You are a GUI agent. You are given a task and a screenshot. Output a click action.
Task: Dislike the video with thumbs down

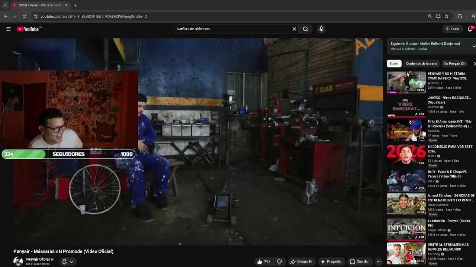[279, 261]
